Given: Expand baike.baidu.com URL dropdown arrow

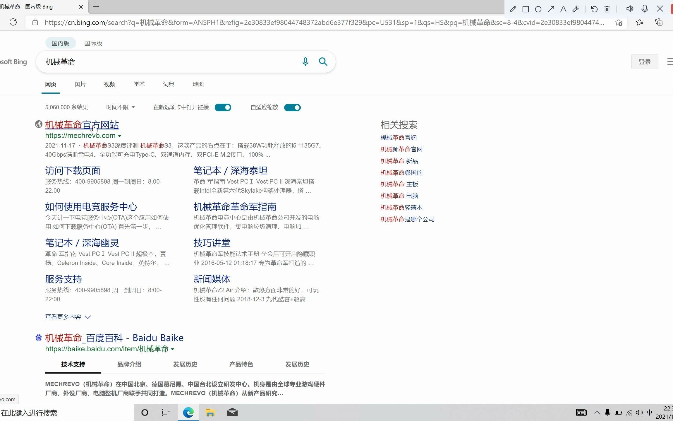Looking at the screenshot, I should click(173, 349).
